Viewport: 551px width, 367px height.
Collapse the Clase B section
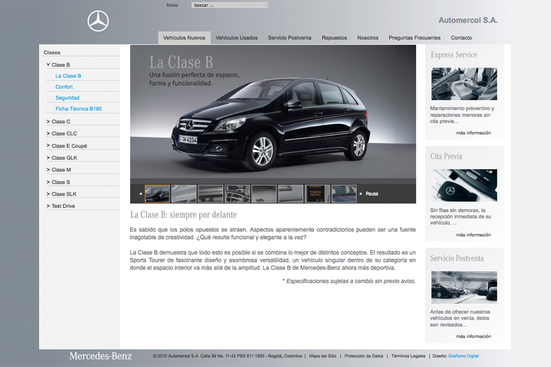[x=58, y=65]
